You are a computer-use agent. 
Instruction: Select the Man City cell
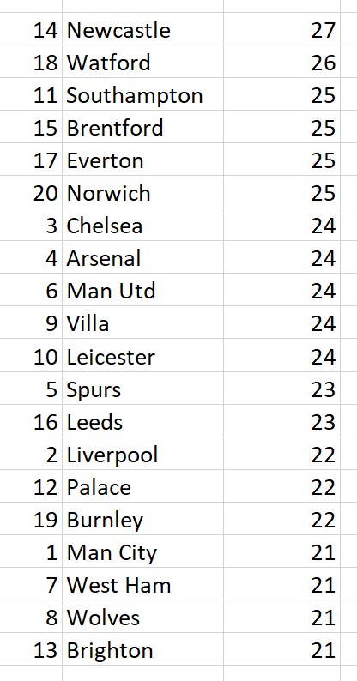(x=143, y=551)
